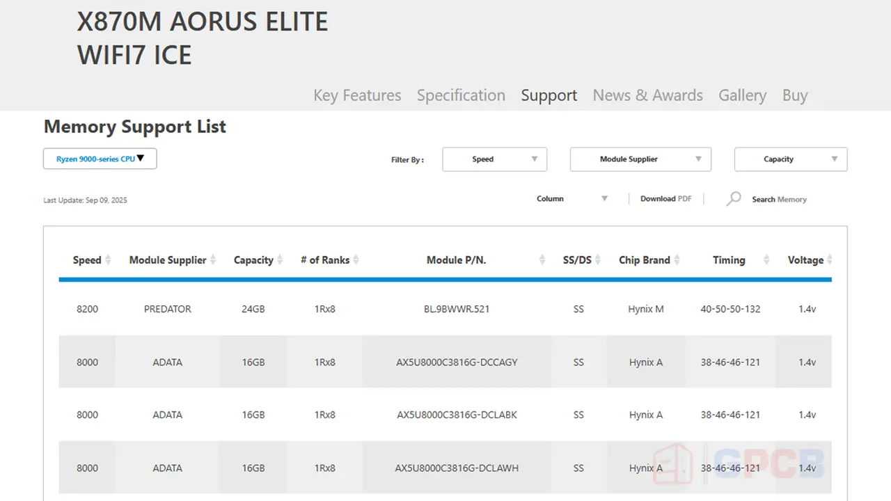Open the Speed filter dropdown
891x501 pixels.
(495, 159)
